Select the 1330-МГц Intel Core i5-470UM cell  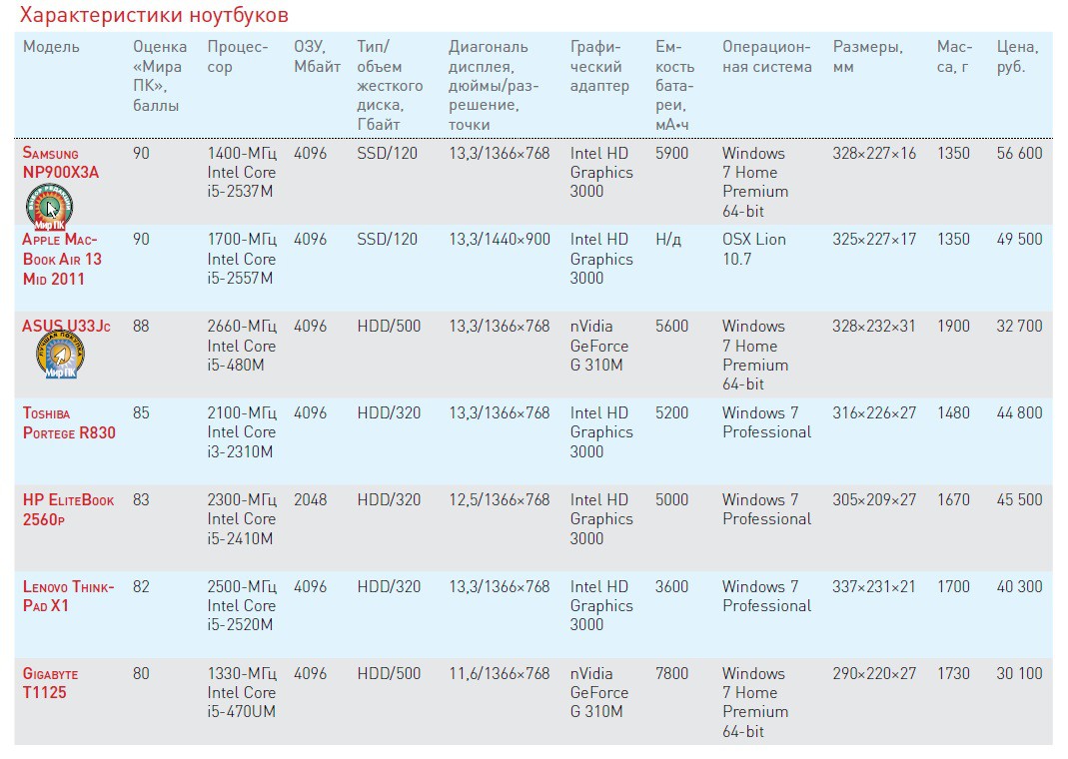pos(242,692)
